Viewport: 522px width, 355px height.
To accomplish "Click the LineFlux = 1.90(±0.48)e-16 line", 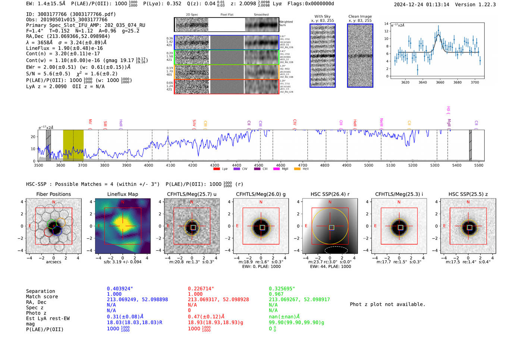I will (65, 48).
